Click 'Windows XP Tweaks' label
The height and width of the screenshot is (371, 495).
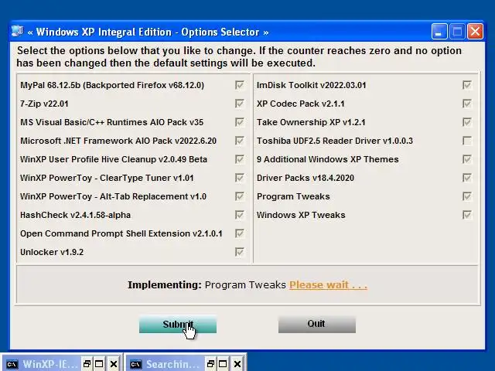tap(301, 215)
